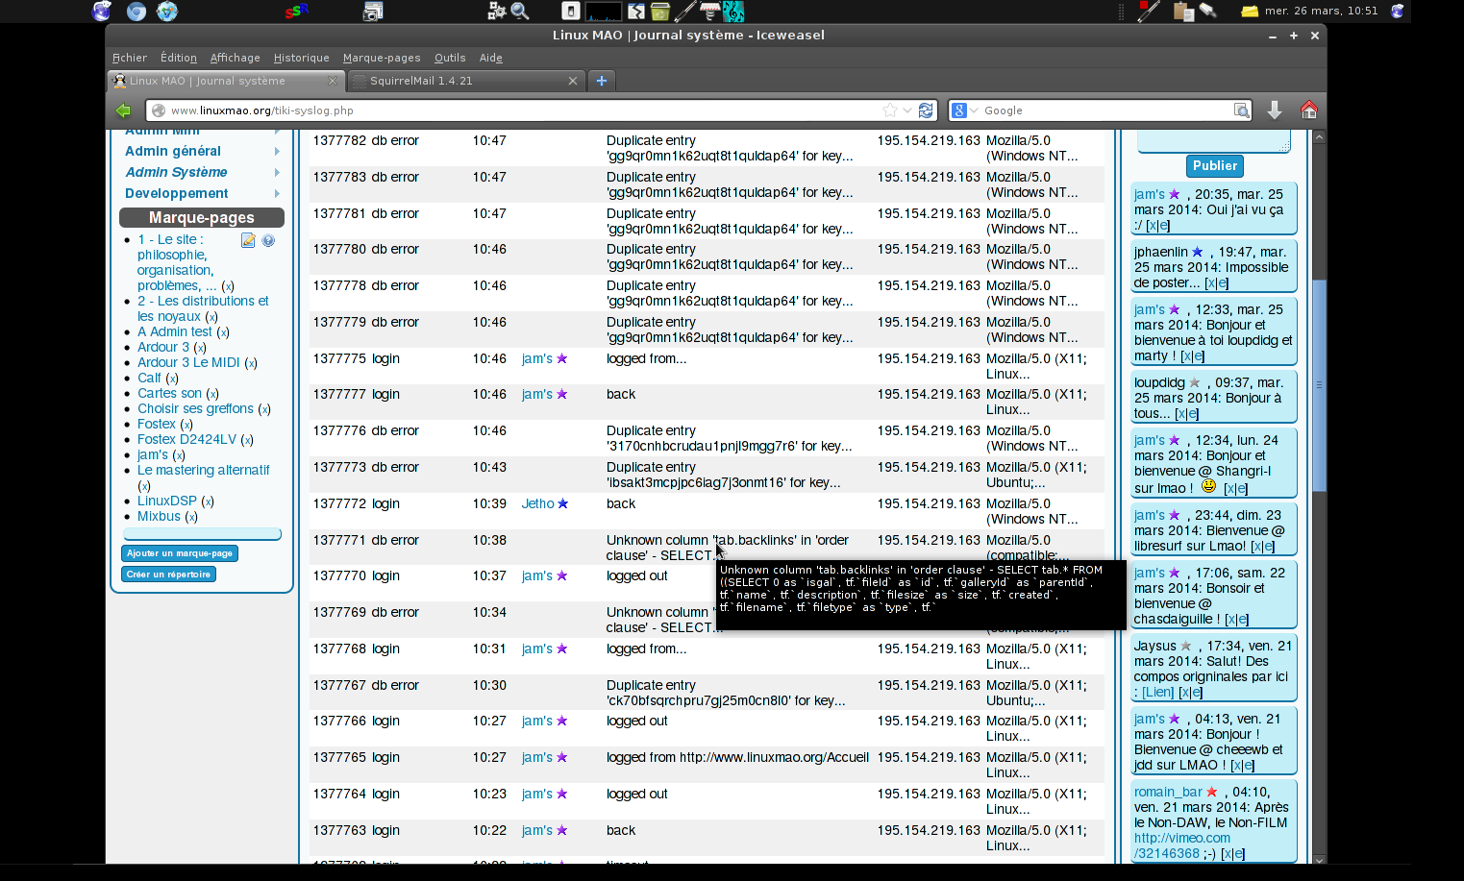Screen dimensions: 1464x881
Task: Click the Créer un répertoire button
Action: click(169, 575)
